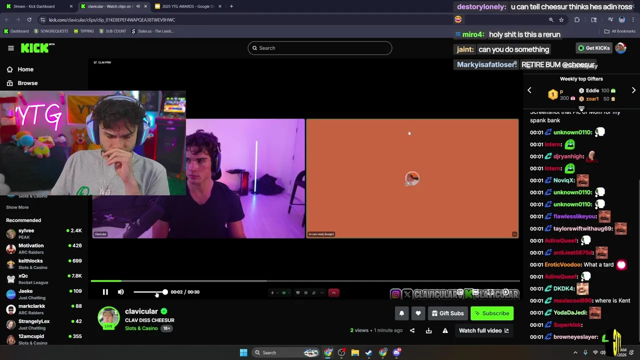
Task: Open xQc recommended channel
Action: [44, 279]
